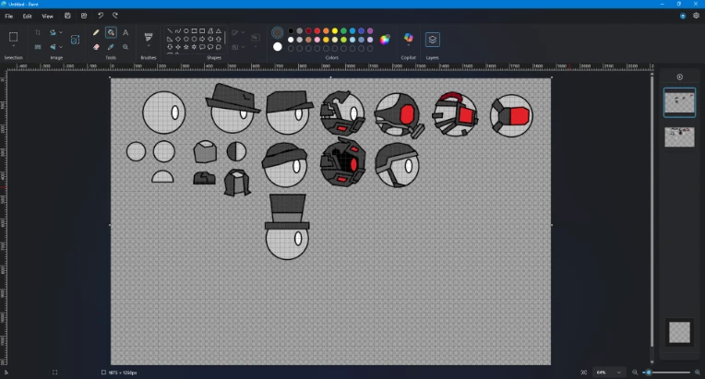
Task: Open the View menu
Action: point(47,16)
